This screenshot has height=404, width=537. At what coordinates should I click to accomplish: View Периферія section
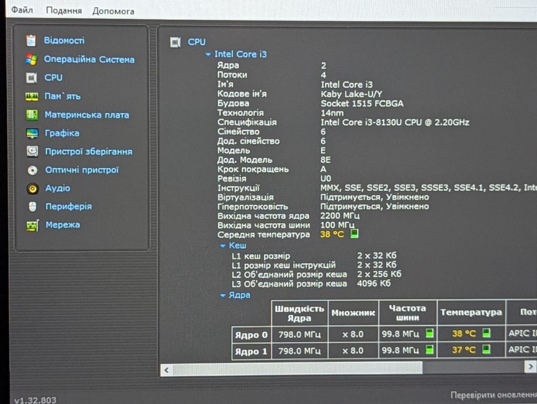click(x=69, y=206)
